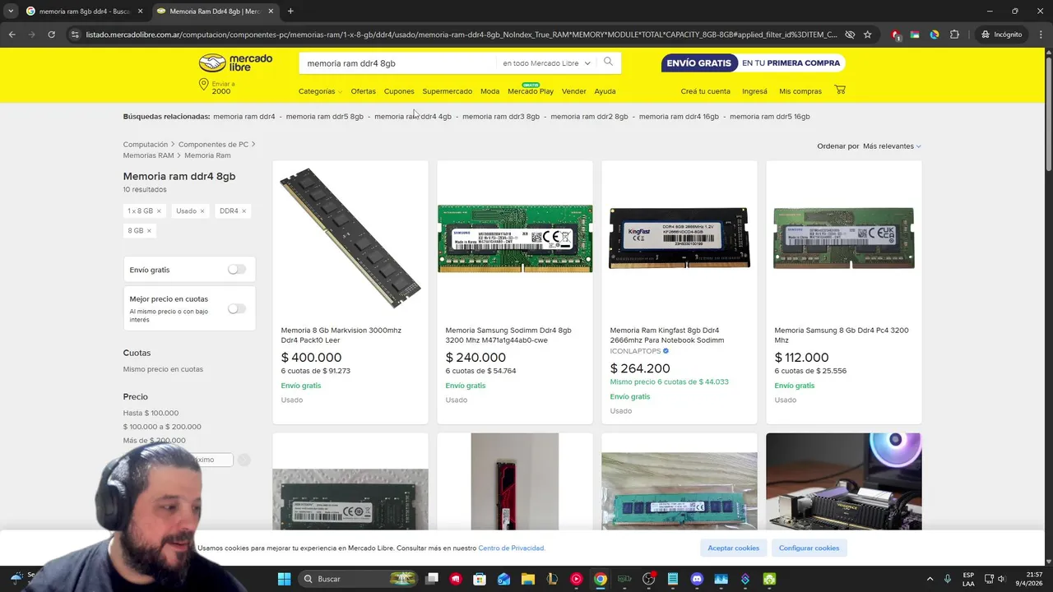Click the Chrome icon in the taskbar
The width and height of the screenshot is (1053, 592).
point(601,579)
